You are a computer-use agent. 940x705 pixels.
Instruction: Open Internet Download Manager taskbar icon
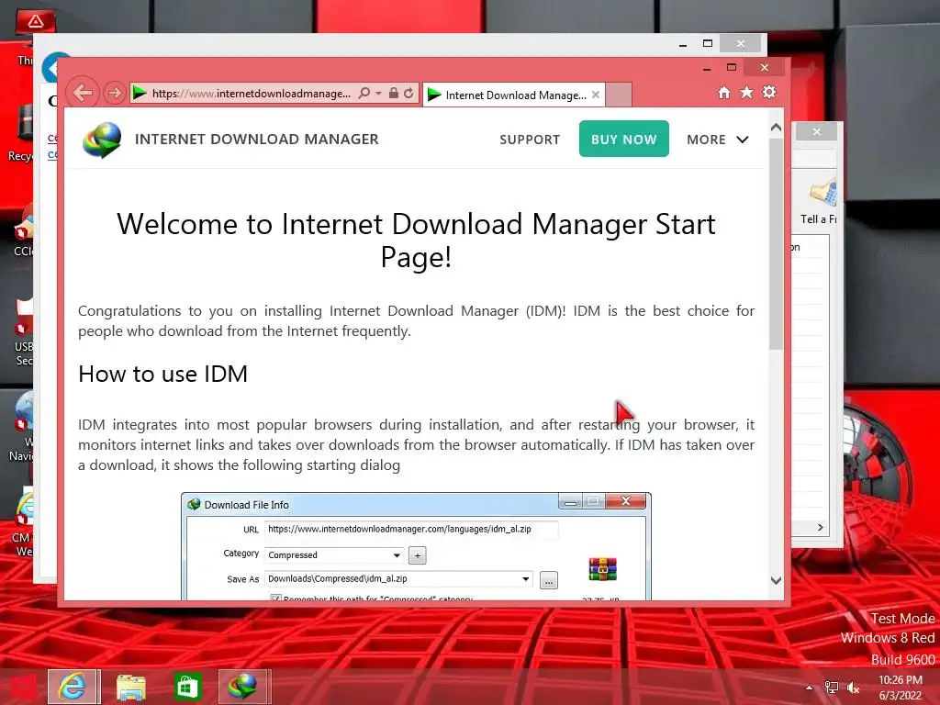coord(242,687)
